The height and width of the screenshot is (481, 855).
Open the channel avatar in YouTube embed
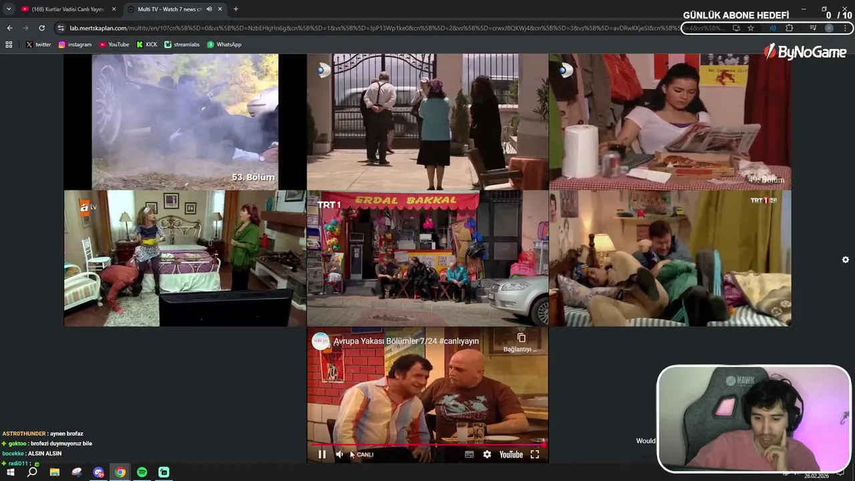pyautogui.click(x=321, y=341)
